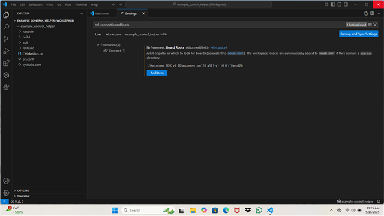The image size is (384, 216).
Task: Open editor More Actions ellipsis
Action: pos(379,13)
